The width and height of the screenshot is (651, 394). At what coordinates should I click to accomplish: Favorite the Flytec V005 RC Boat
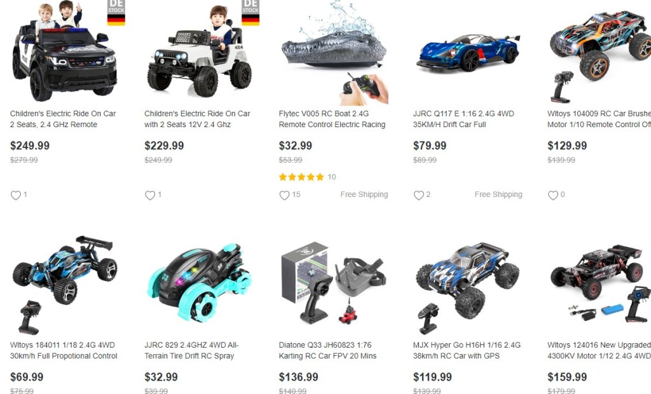(x=284, y=195)
